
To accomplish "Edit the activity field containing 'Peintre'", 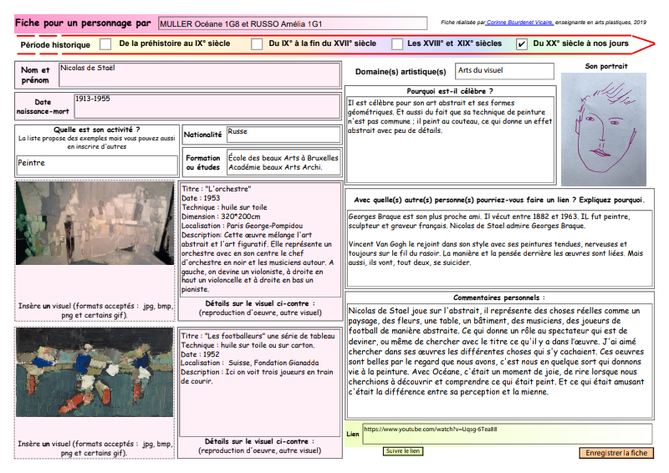I will [96, 165].
